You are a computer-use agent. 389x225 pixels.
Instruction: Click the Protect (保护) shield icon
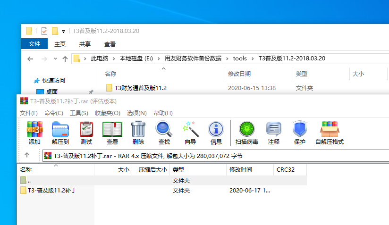299,129
